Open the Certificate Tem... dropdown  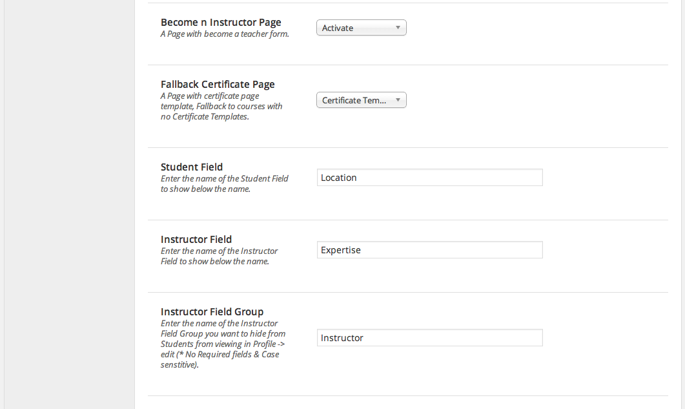pyautogui.click(x=362, y=100)
